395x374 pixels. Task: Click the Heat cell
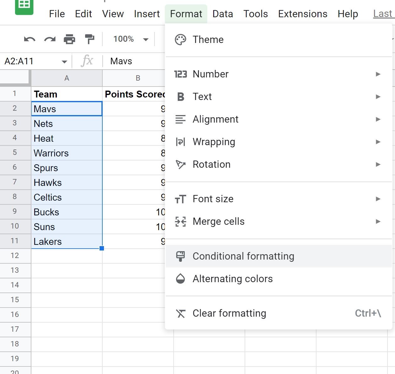click(x=67, y=138)
